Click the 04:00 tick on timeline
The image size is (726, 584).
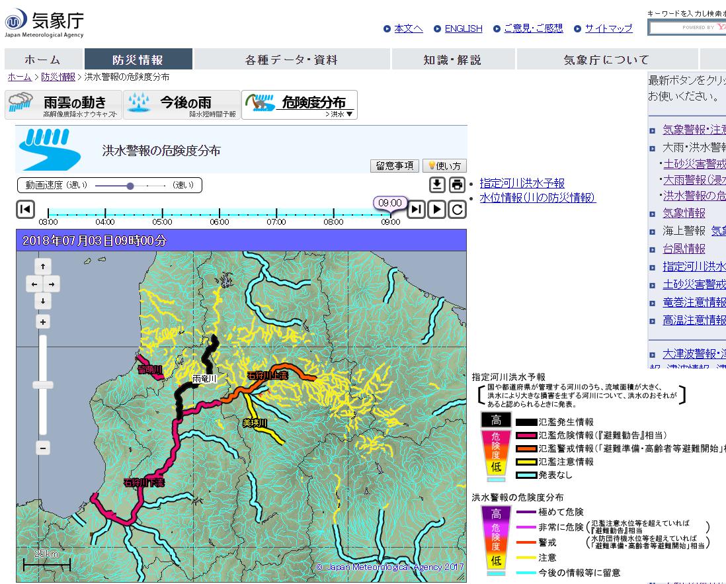105,214
